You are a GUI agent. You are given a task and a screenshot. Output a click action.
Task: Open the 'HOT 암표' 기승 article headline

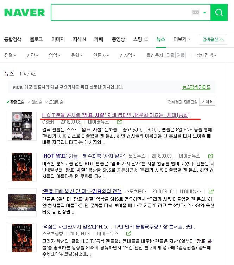pyautogui.click(x=84, y=156)
